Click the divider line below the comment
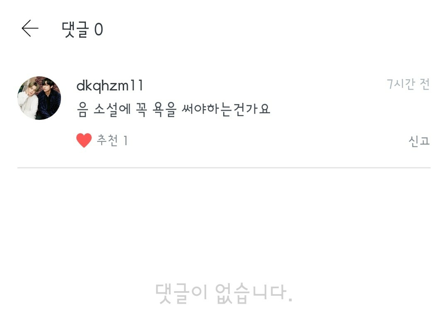448x336 pixels. coord(224,168)
